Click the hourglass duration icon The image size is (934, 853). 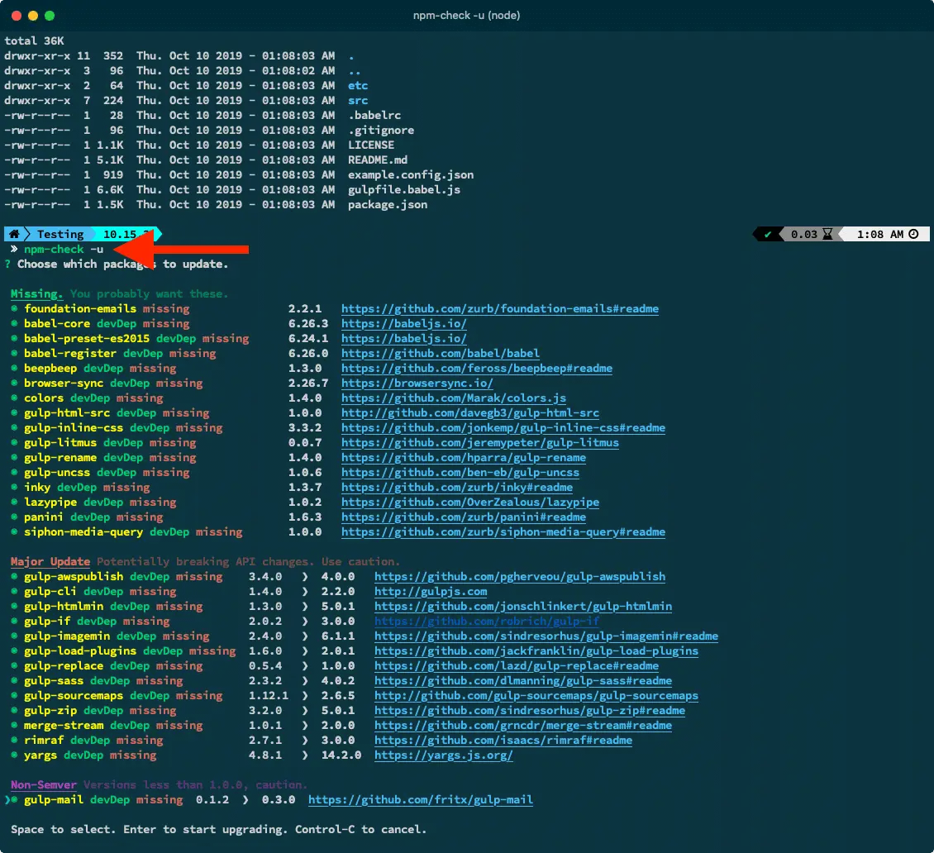[x=827, y=234]
